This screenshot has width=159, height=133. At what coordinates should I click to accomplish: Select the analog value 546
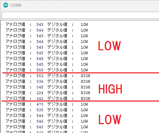coord(40,121)
